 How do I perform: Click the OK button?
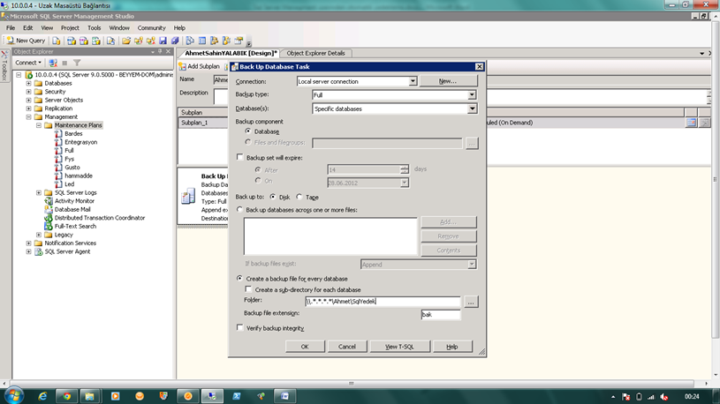(x=305, y=347)
